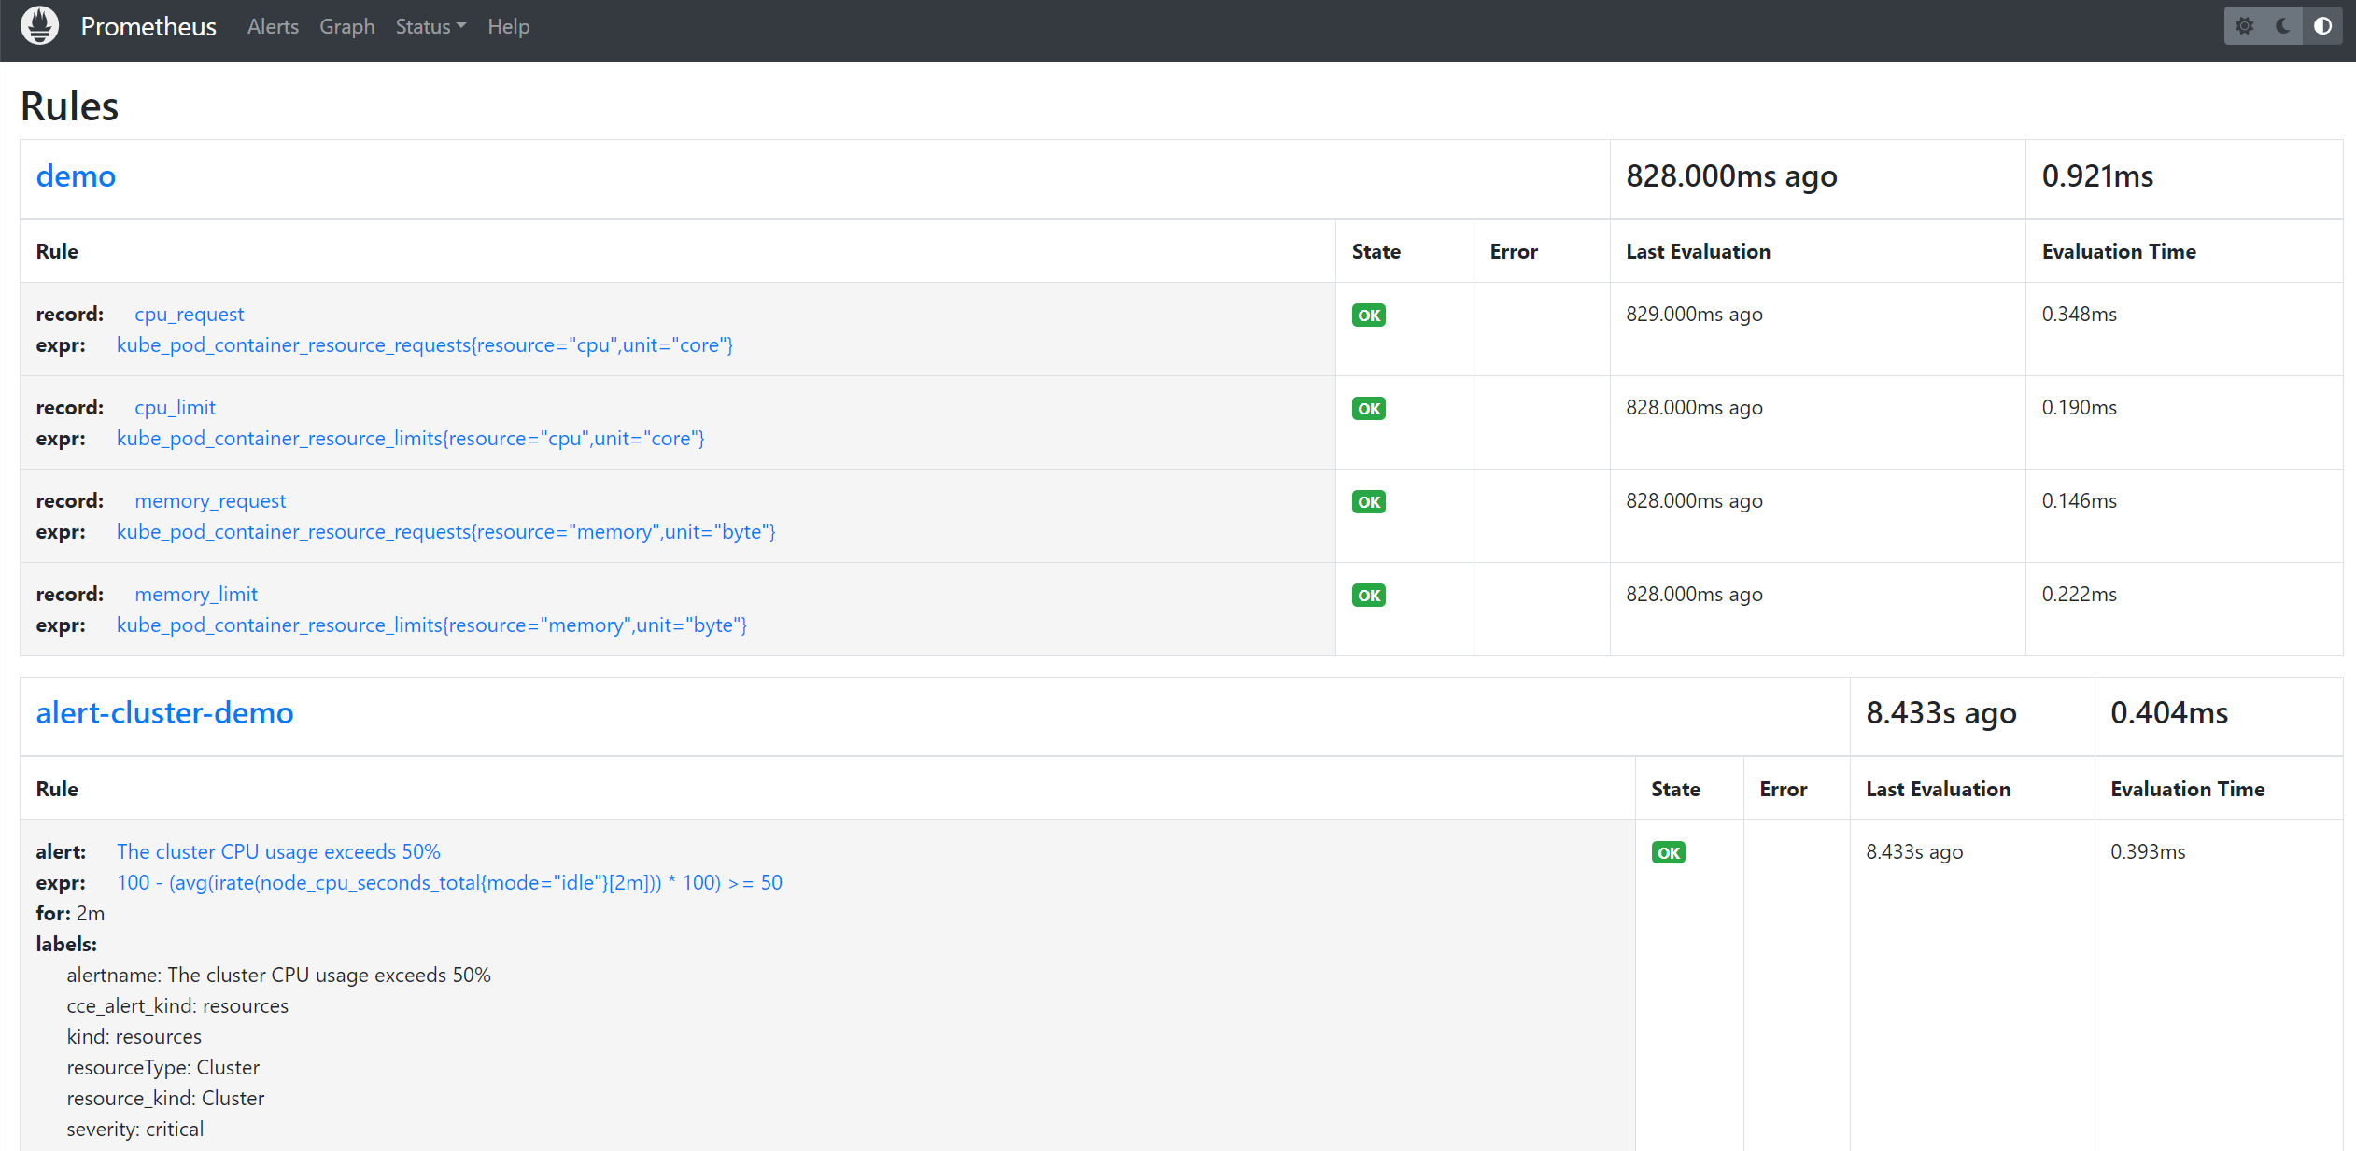2356x1151 pixels.
Task: Open the Prometheus home link
Action: pos(148,26)
